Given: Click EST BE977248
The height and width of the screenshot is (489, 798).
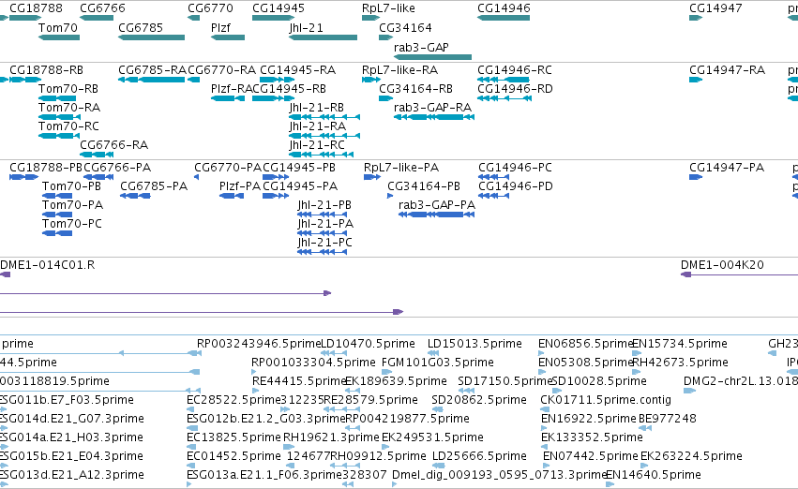Looking at the screenshot, I should (645, 428).
